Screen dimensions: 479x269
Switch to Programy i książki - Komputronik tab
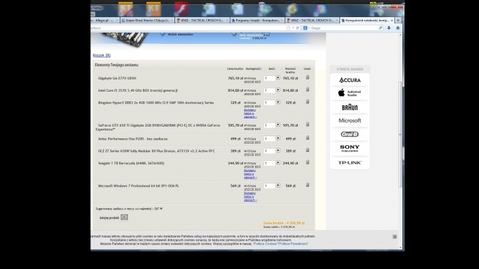click(257, 20)
